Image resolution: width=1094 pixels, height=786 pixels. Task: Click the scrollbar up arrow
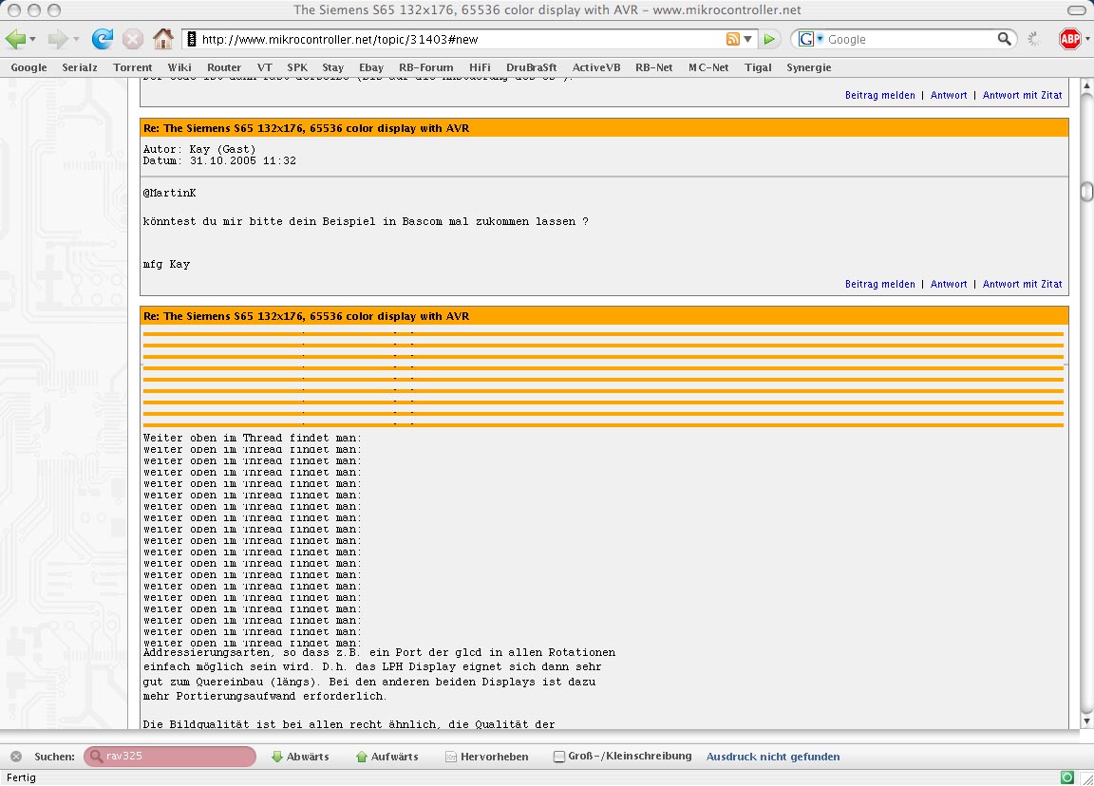[x=1086, y=85]
